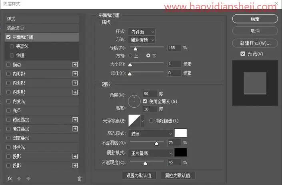
Task: Click the 不透明度(C) shadow opacity slider
Action: click(145, 163)
